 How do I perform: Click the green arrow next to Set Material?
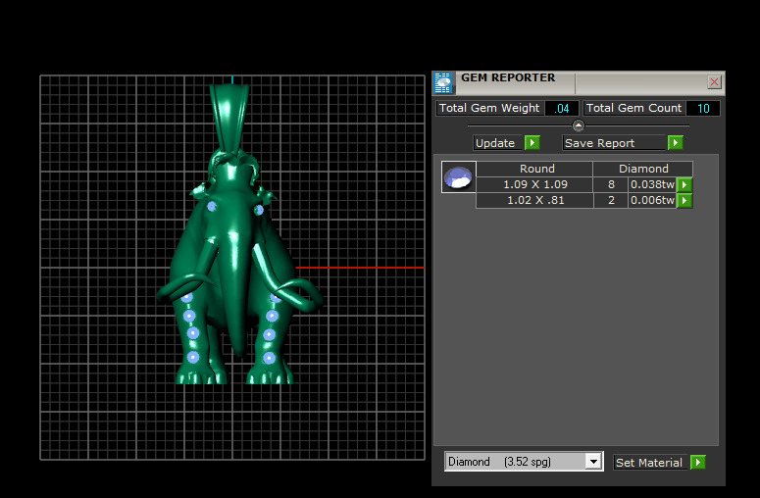click(x=698, y=462)
